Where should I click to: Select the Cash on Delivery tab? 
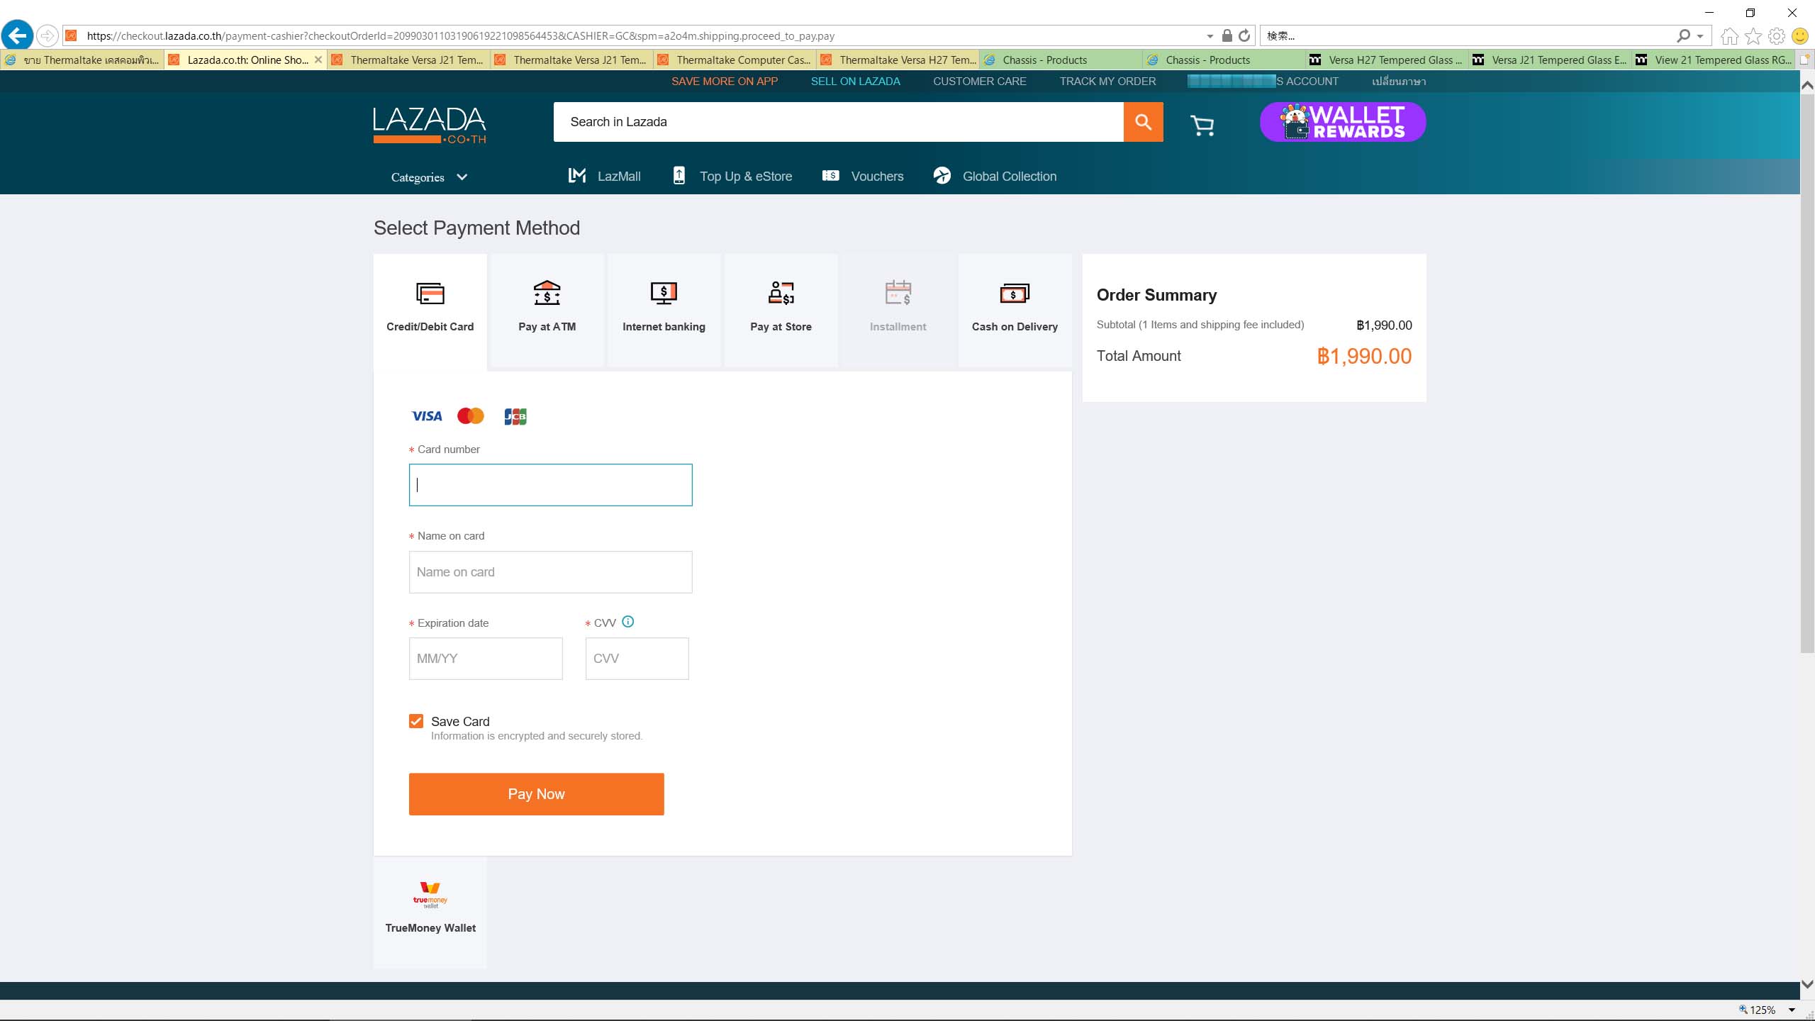coord(1015,311)
